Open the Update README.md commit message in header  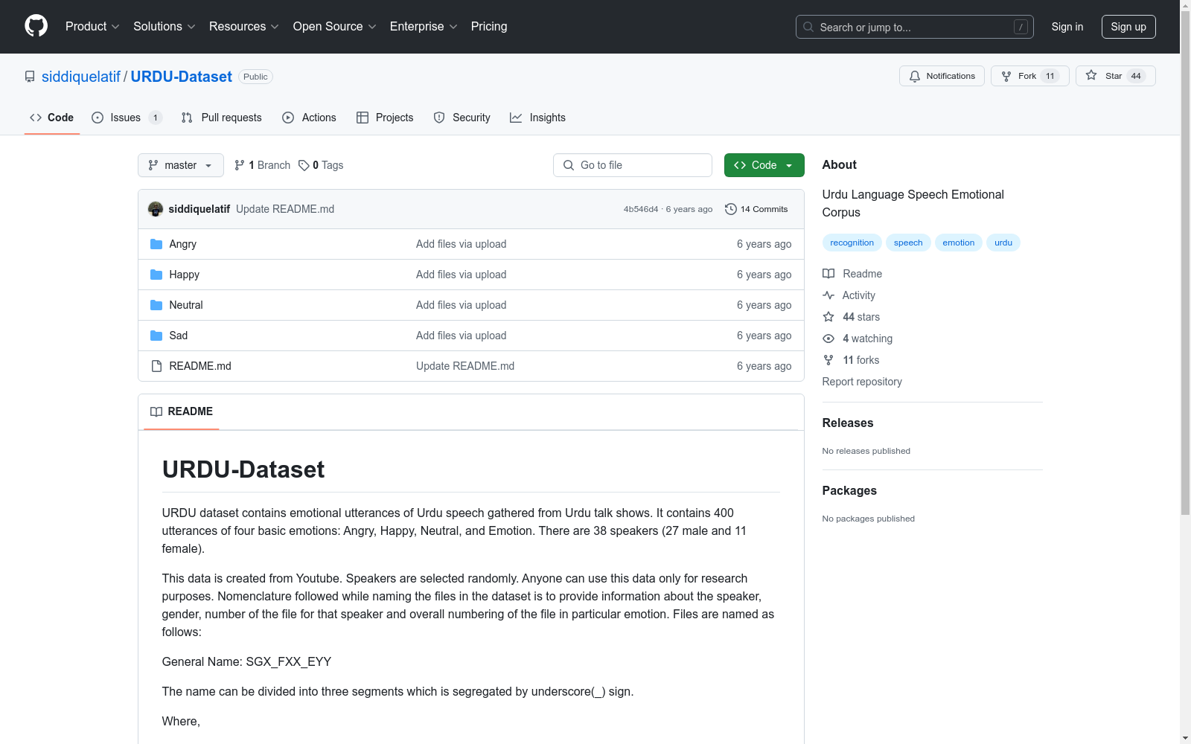click(285, 209)
